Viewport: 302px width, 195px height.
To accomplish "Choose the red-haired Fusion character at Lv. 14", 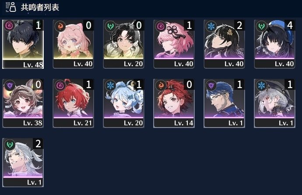I will (x=174, y=103).
